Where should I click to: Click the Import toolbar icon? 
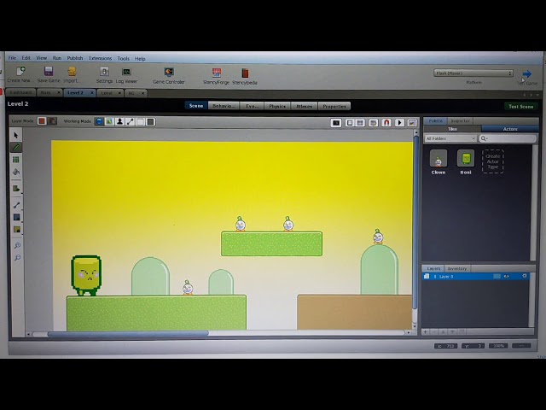pos(72,72)
